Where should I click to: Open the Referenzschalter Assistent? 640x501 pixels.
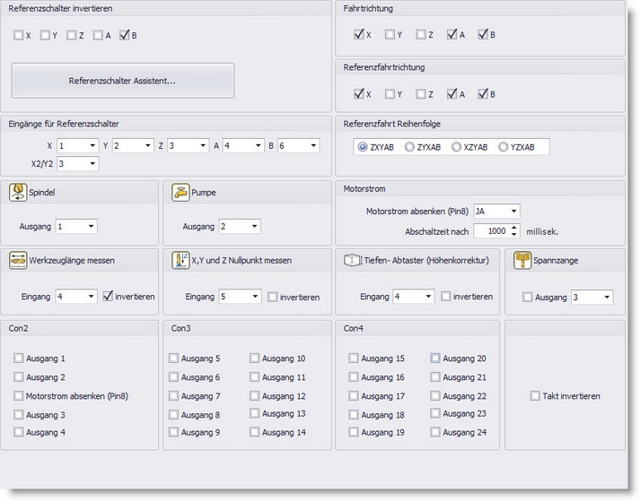[x=123, y=81]
